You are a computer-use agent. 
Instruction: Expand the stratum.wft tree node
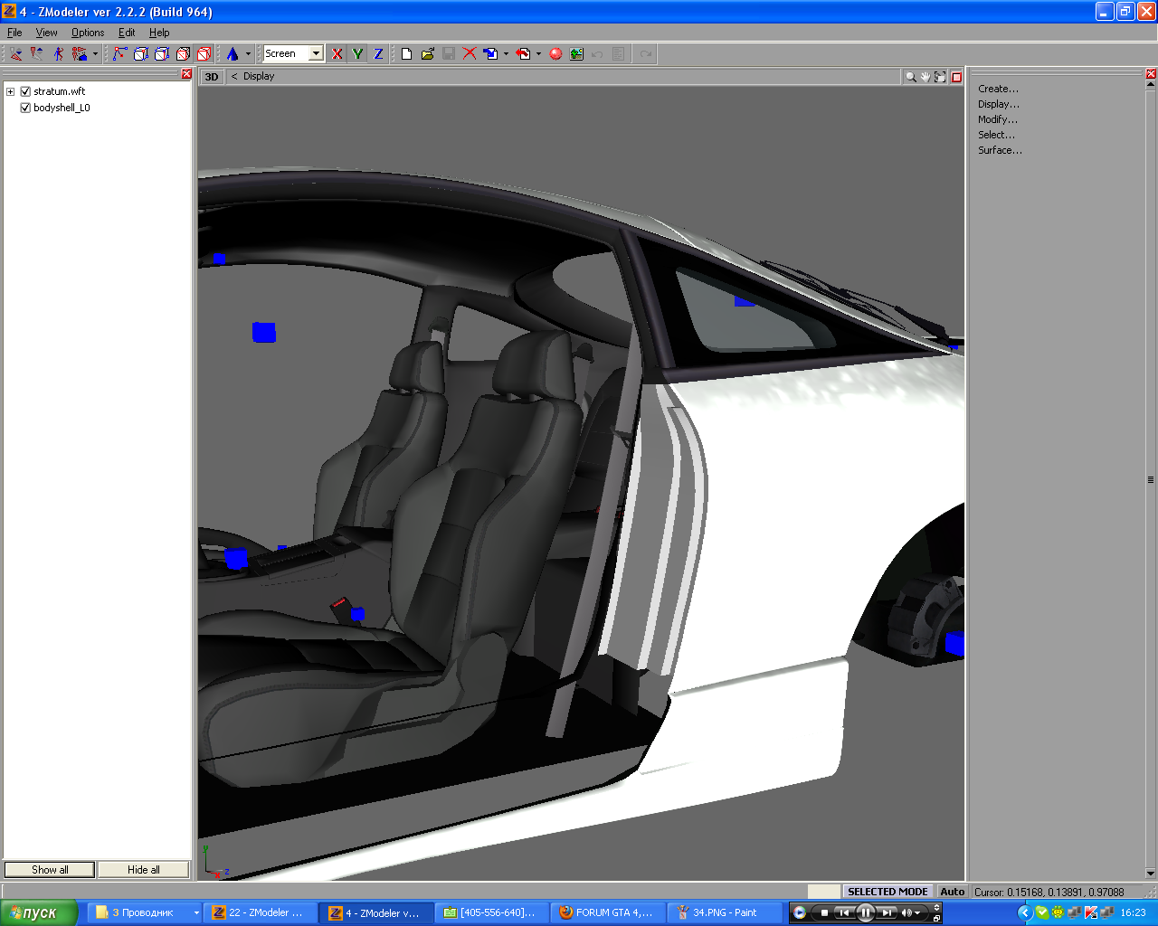[10, 91]
